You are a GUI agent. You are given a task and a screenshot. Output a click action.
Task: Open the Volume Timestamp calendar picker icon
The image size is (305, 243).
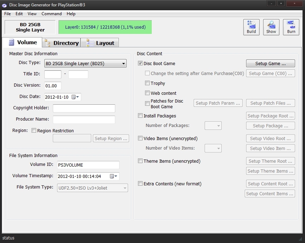113,176
